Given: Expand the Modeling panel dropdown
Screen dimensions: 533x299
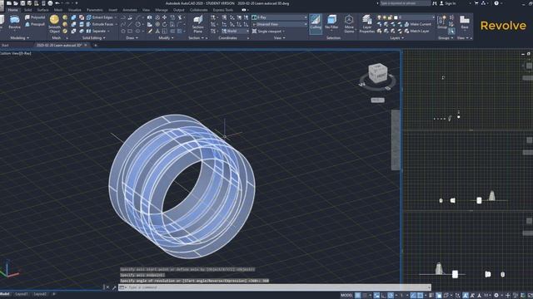Looking at the screenshot, I should (19, 38).
